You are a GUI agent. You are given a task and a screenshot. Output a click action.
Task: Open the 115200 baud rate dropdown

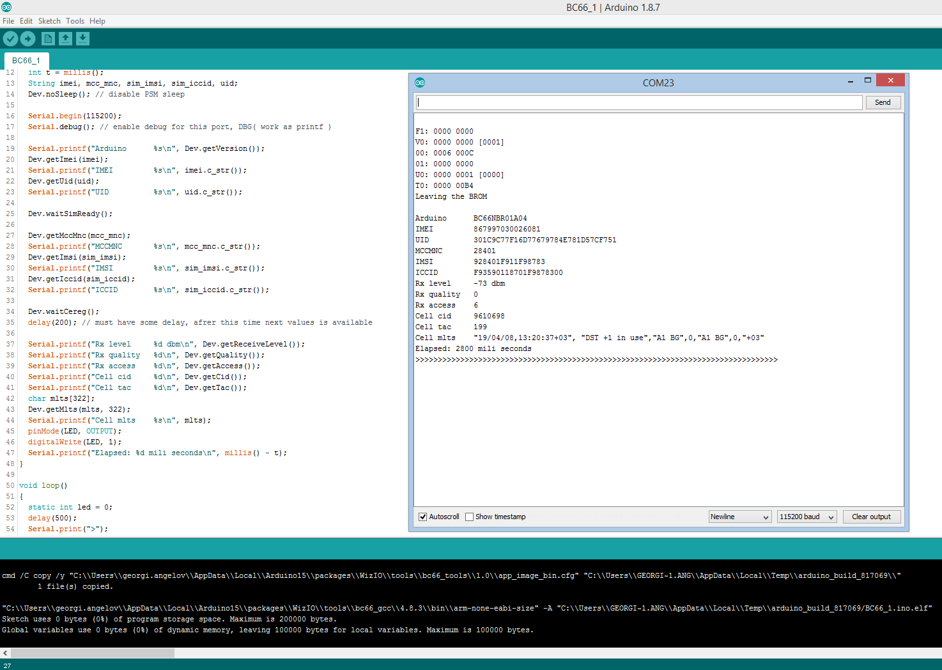tap(807, 517)
